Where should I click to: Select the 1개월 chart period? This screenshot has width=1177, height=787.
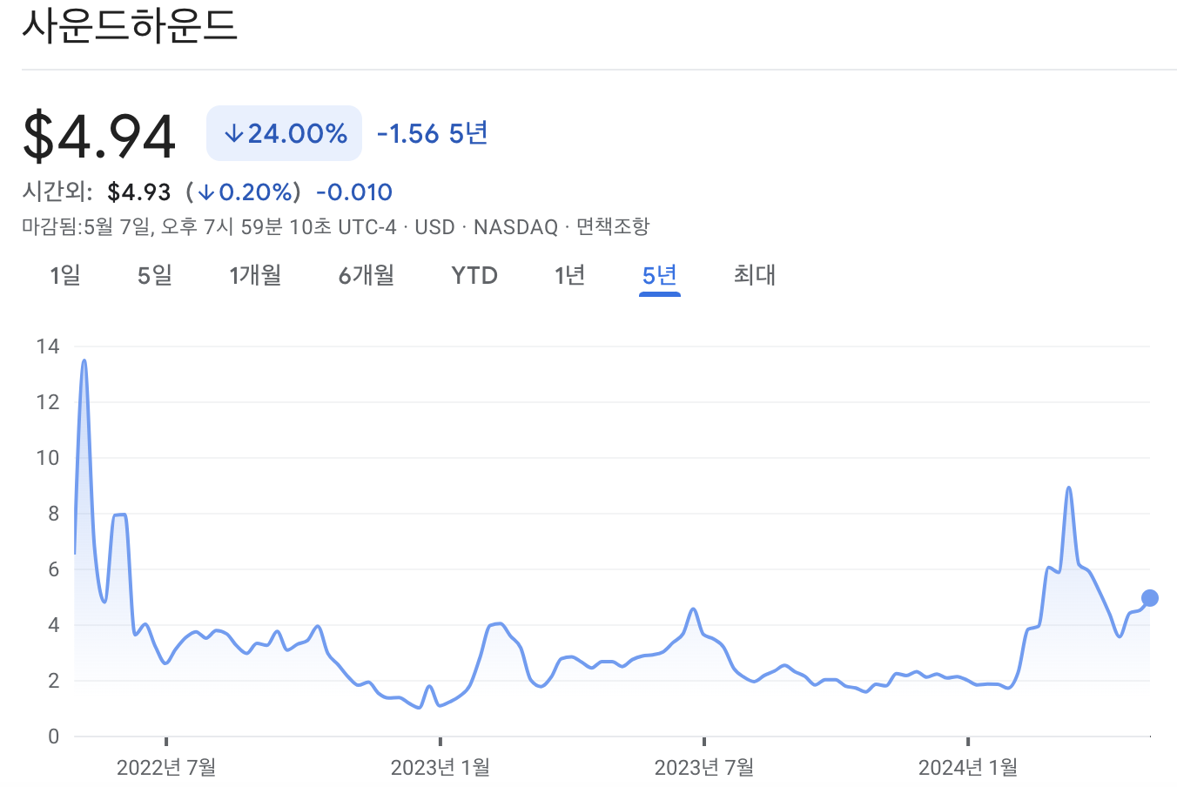pos(255,275)
